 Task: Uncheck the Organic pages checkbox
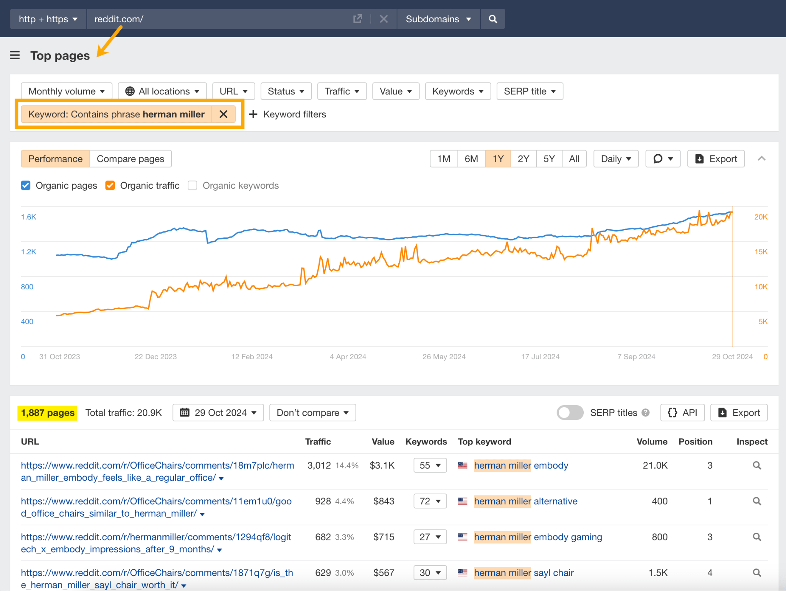25,185
